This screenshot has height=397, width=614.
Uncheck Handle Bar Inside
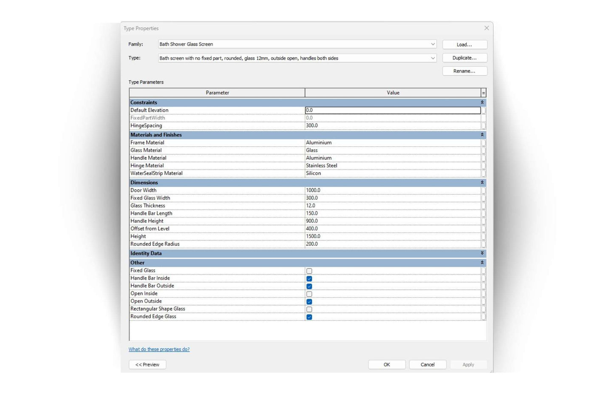click(309, 279)
